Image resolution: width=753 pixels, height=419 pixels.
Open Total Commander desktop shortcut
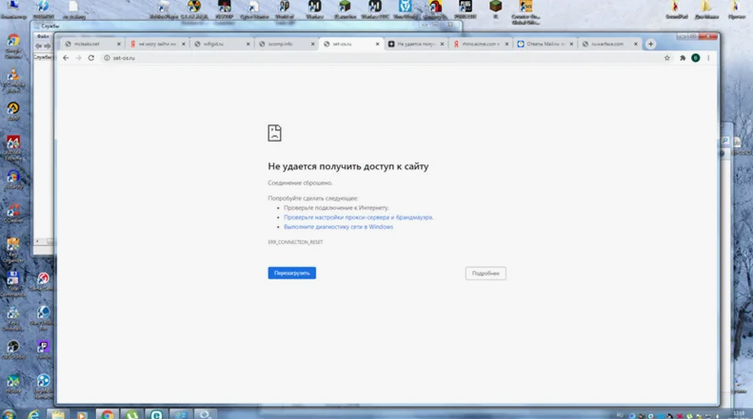(x=13, y=284)
